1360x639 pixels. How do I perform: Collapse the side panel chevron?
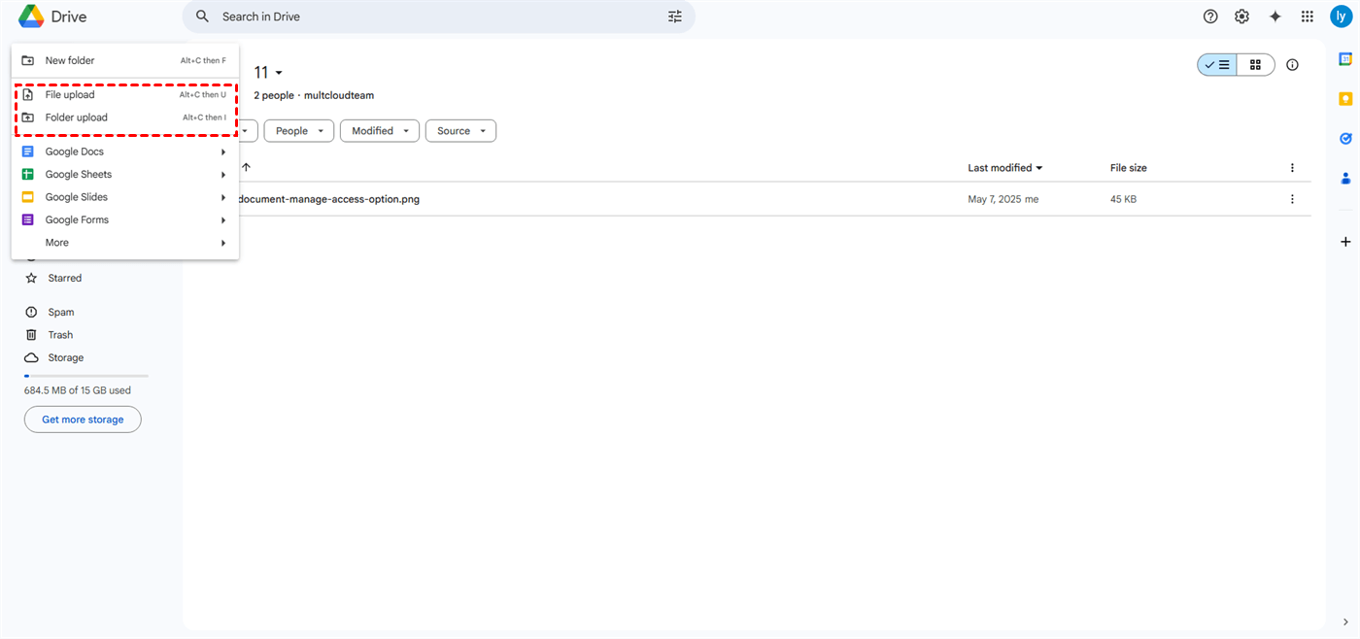1345,622
